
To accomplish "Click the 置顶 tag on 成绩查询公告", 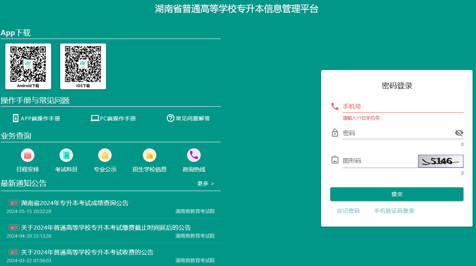I will 14,203.
